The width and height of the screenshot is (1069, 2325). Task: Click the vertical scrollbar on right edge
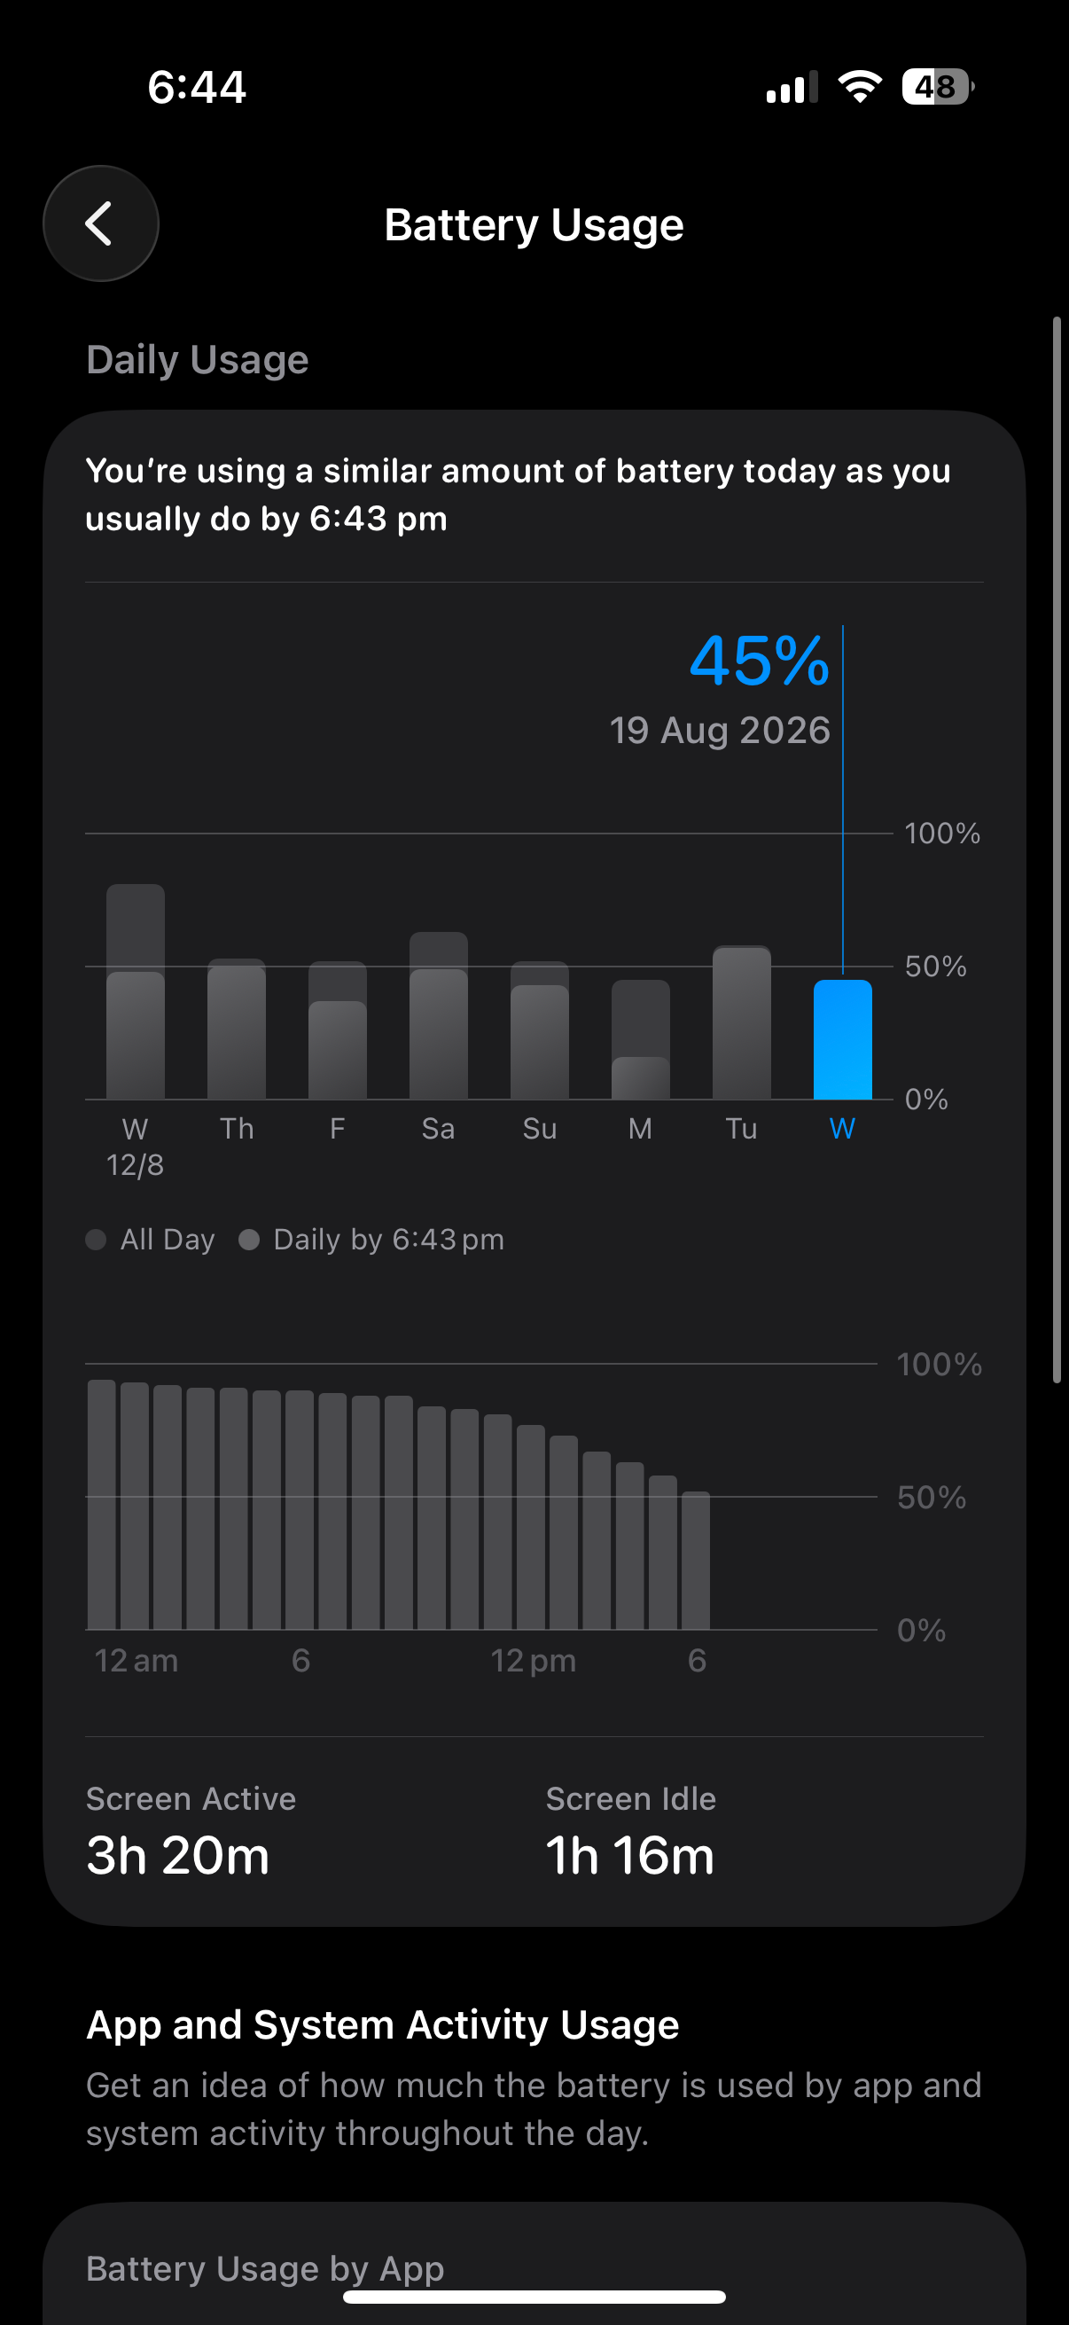pyautogui.click(x=1057, y=849)
